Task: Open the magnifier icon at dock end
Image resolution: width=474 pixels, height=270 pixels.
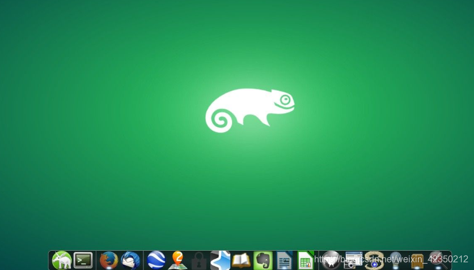Action: pos(438,260)
